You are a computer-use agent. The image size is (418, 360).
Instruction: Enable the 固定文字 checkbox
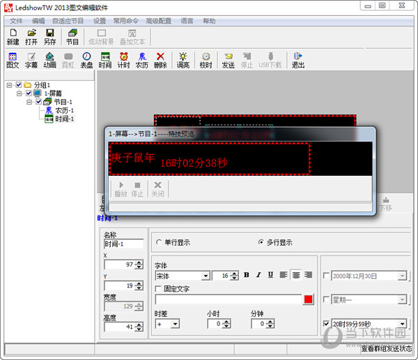pos(158,289)
